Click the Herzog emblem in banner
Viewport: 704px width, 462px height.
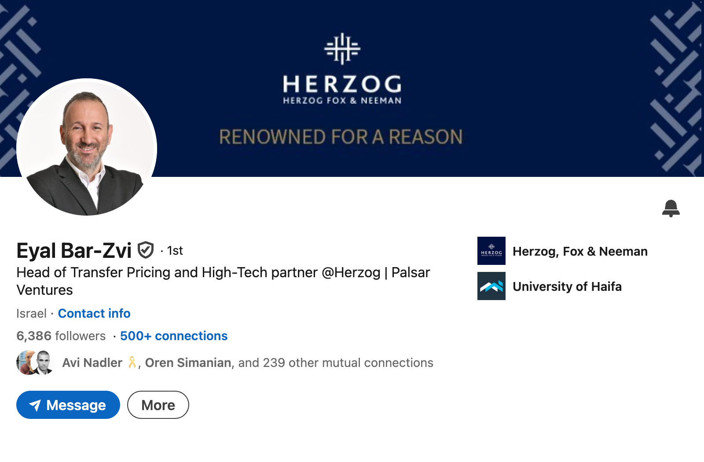click(x=342, y=48)
